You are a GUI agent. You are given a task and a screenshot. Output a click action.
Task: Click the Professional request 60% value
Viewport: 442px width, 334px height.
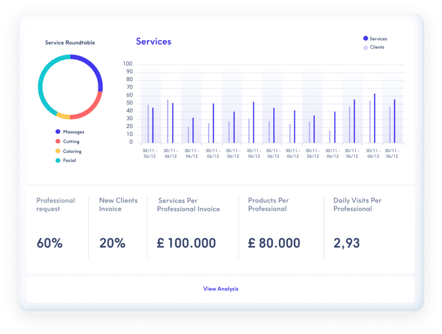(50, 243)
